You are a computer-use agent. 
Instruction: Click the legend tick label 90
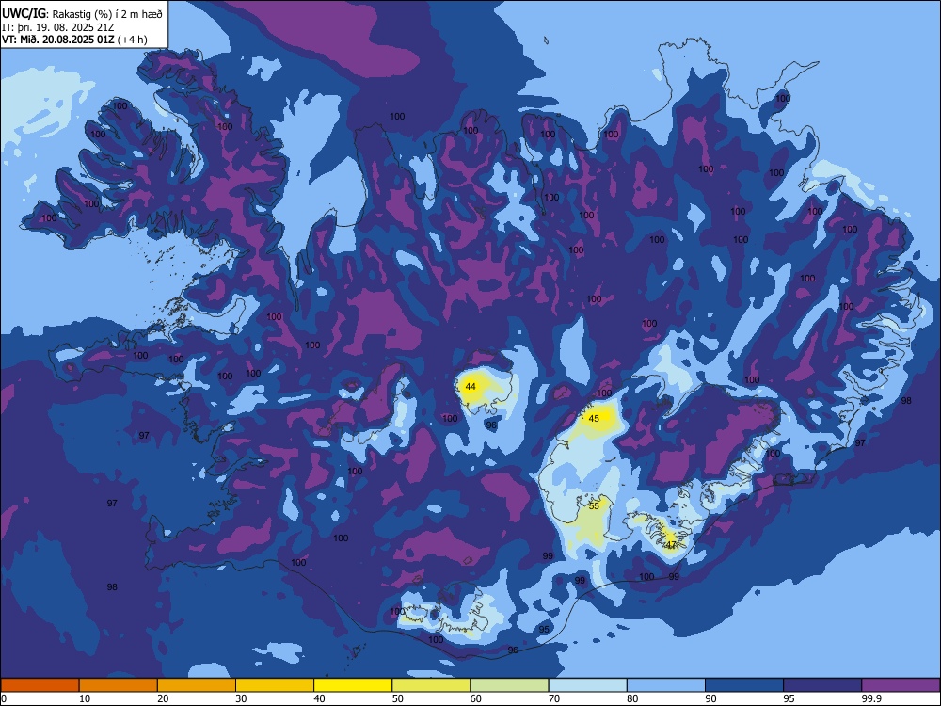pos(710,698)
